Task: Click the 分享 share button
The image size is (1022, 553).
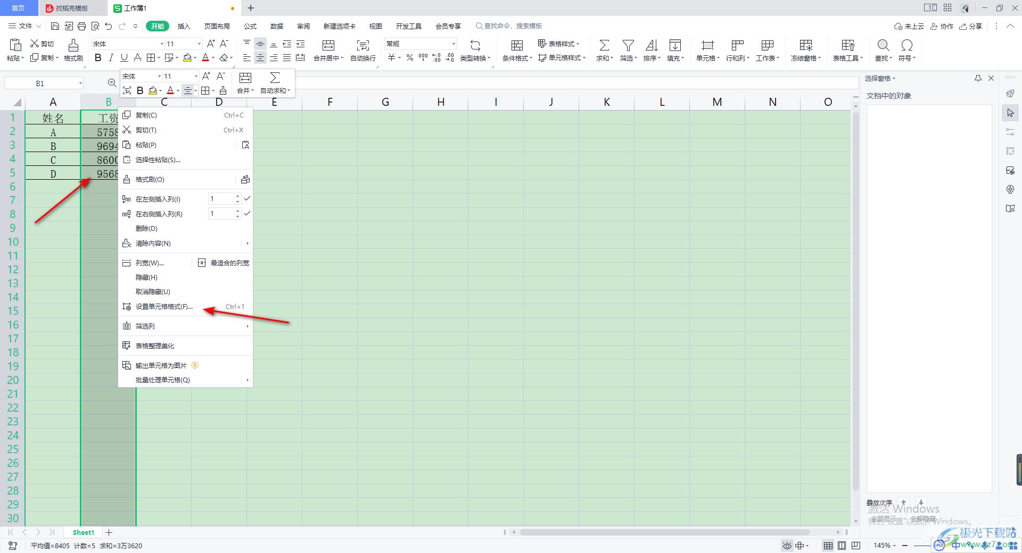Action: (x=971, y=26)
